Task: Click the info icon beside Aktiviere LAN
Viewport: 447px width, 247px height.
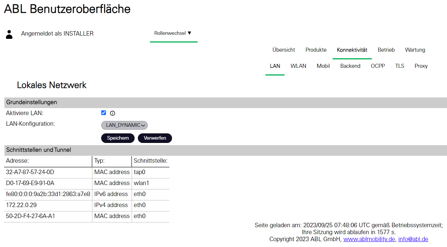Action: pyautogui.click(x=113, y=113)
